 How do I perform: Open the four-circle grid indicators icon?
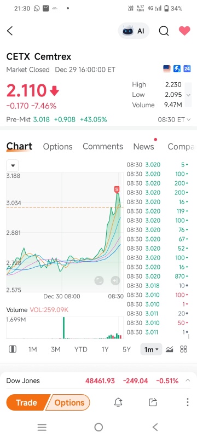[x=184, y=349]
